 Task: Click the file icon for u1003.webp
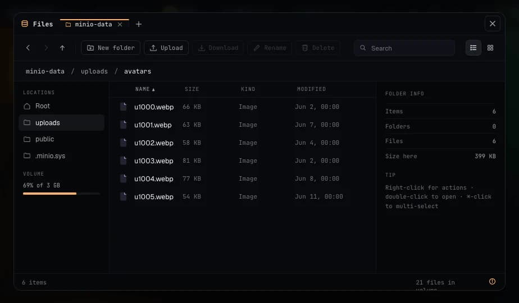click(124, 160)
